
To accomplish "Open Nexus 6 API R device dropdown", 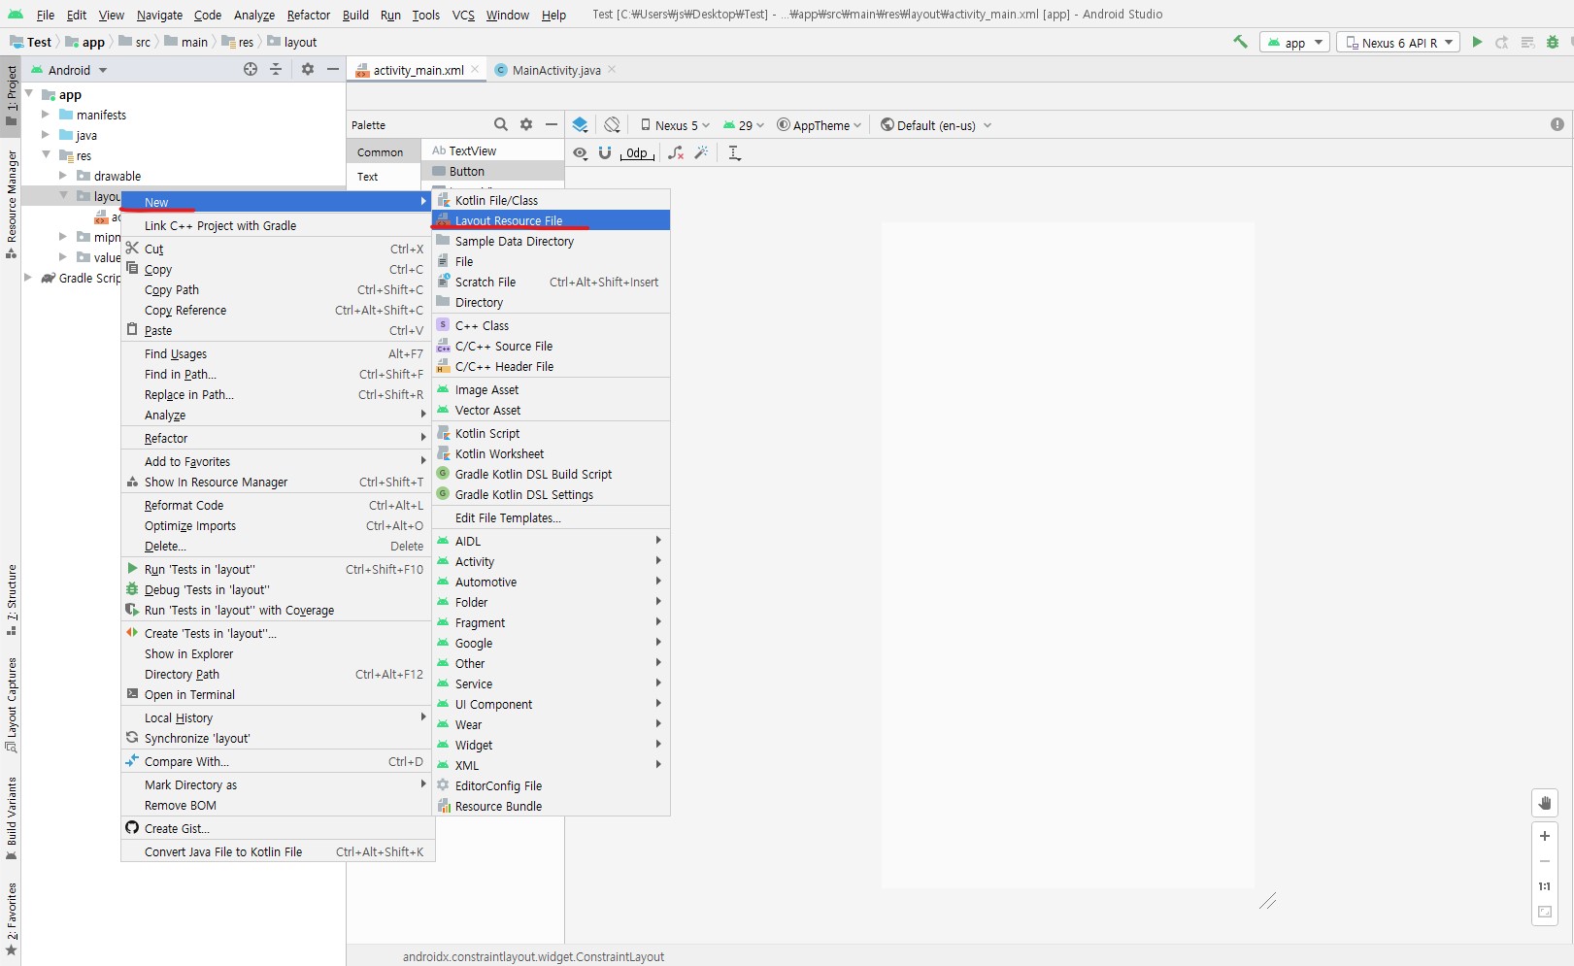I will [x=1398, y=42].
